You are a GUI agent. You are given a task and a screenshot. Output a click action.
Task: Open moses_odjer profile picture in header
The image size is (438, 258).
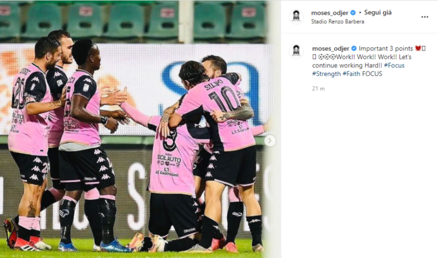(296, 17)
